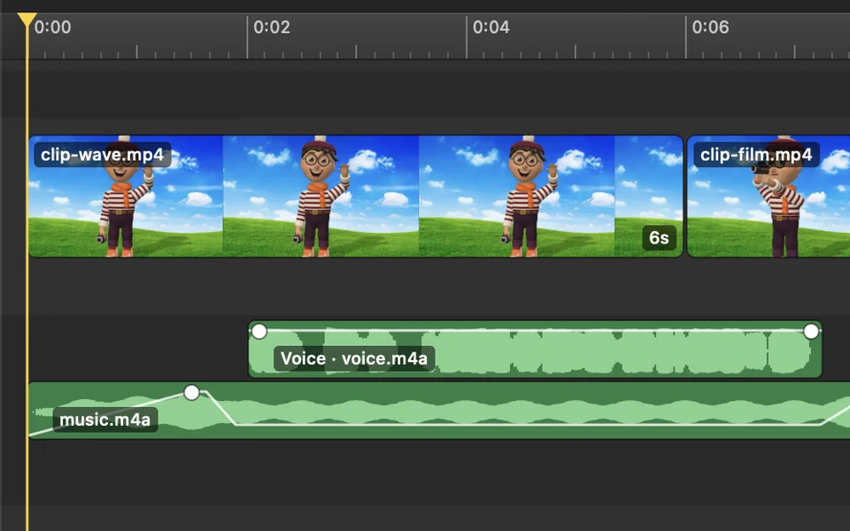Click the 0:06 mark on timeline ruler
The image size is (850, 531).
pyautogui.click(x=711, y=27)
